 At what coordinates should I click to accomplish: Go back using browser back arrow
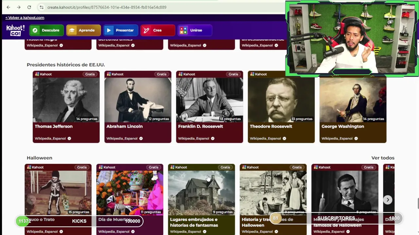[8, 7]
